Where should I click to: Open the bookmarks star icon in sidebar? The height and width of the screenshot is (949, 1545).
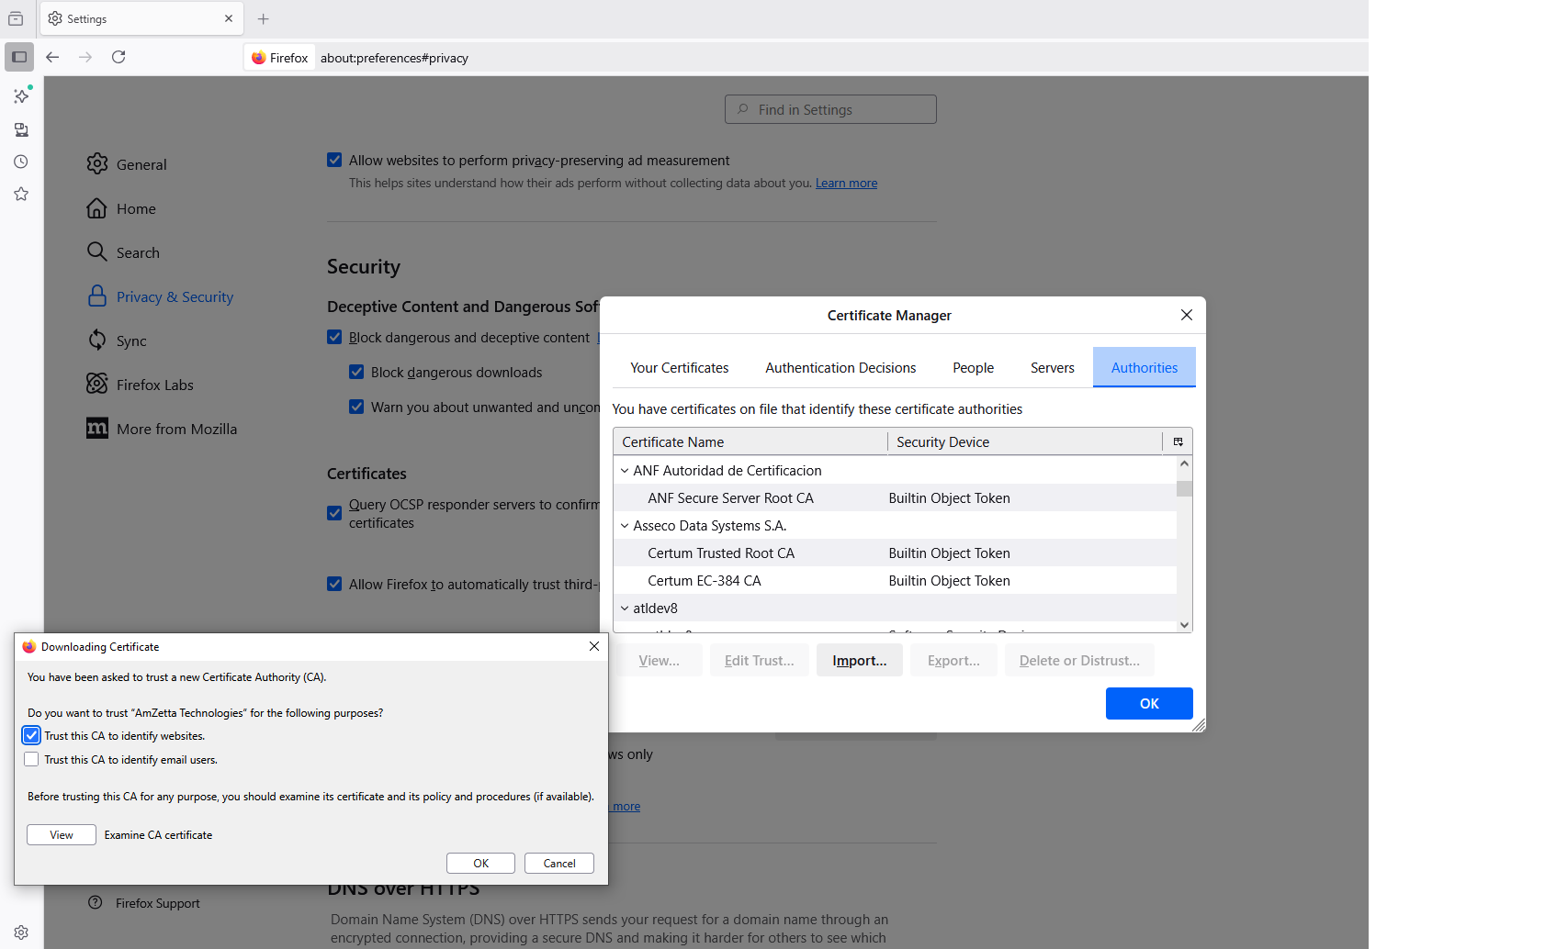pyautogui.click(x=21, y=195)
